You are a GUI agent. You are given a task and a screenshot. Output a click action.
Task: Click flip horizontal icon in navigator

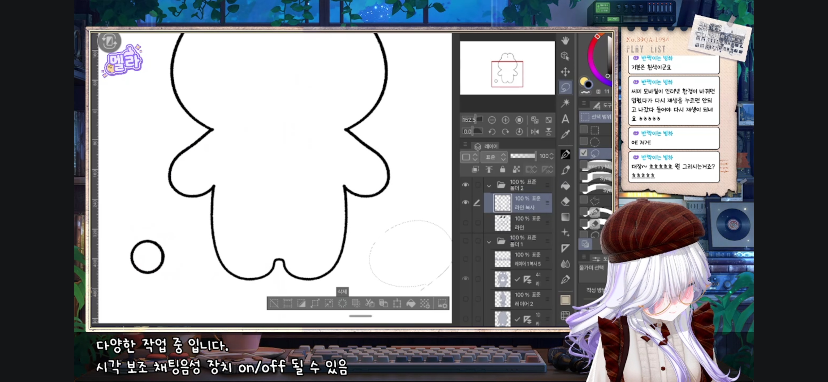tap(534, 131)
